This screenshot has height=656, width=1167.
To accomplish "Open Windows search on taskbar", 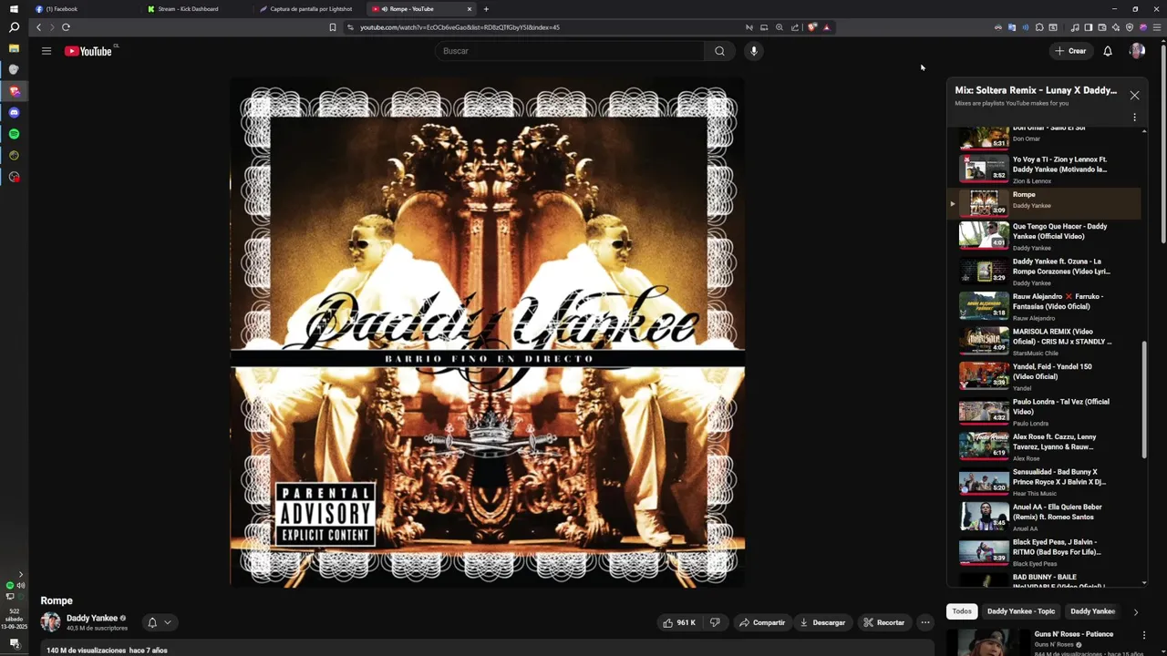I will coord(14,28).
